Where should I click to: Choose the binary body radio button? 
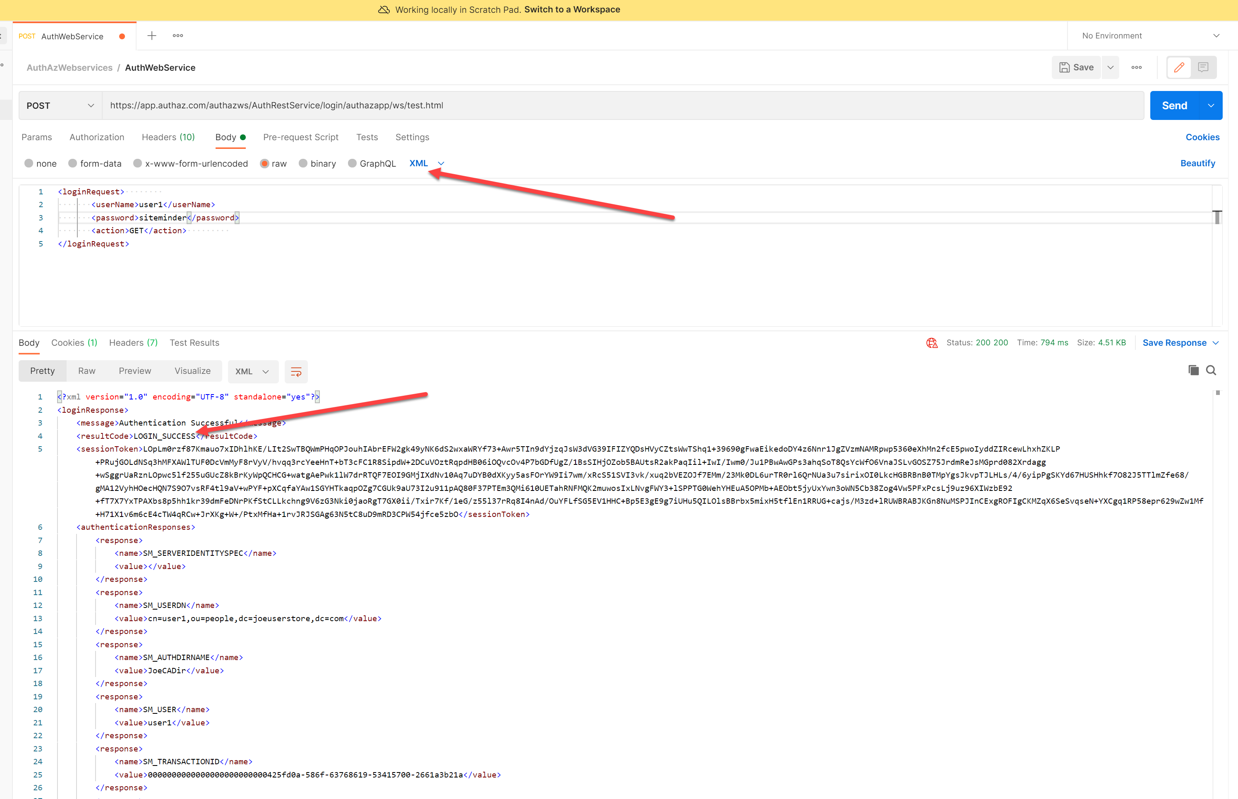click(303, 163)
